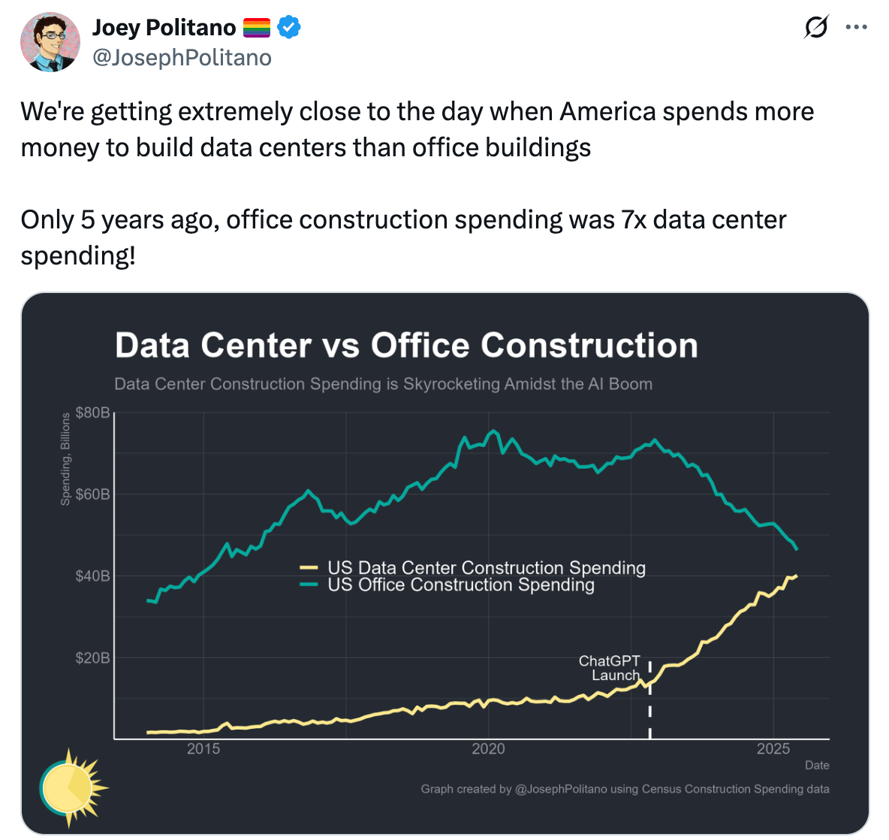This screenshot has width=889, height=840.
Task: Click the chart title Data Center vs Office Construction
Action: 406,345
